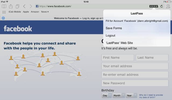Open the Amazon bookmark
172x100 pixels.
(35, 12)
